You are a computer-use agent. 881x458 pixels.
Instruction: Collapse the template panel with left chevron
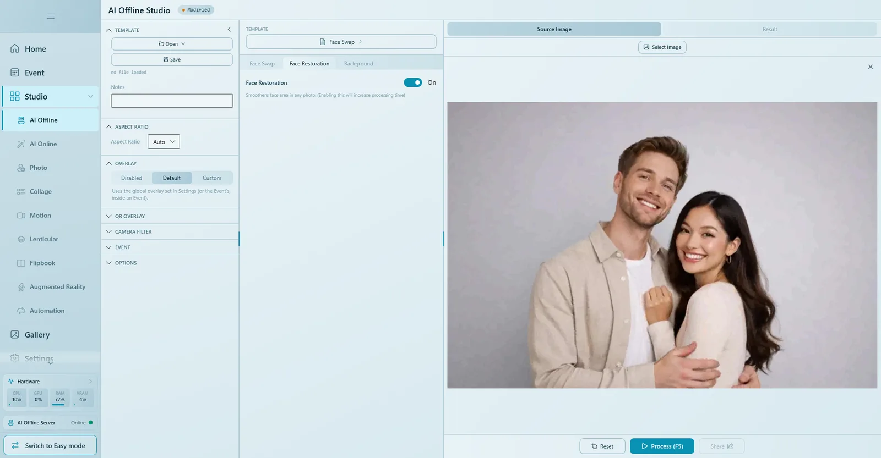pos(229,30)
